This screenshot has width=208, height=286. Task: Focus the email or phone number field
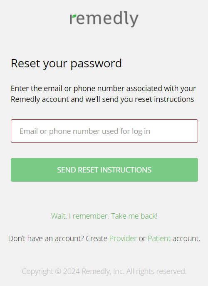104,131
